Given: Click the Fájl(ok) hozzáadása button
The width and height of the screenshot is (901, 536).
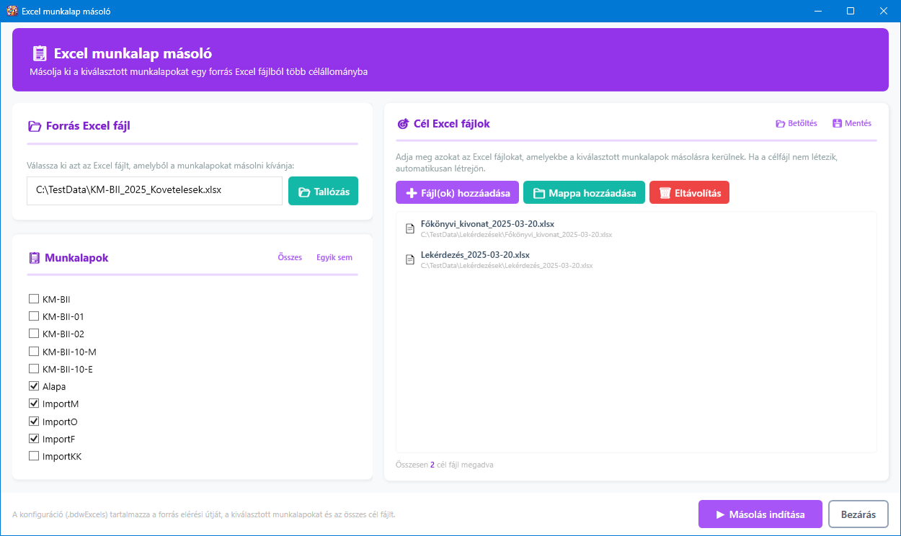Looking at the screenshot, I should pyautogui.click(x=457, y=193).
